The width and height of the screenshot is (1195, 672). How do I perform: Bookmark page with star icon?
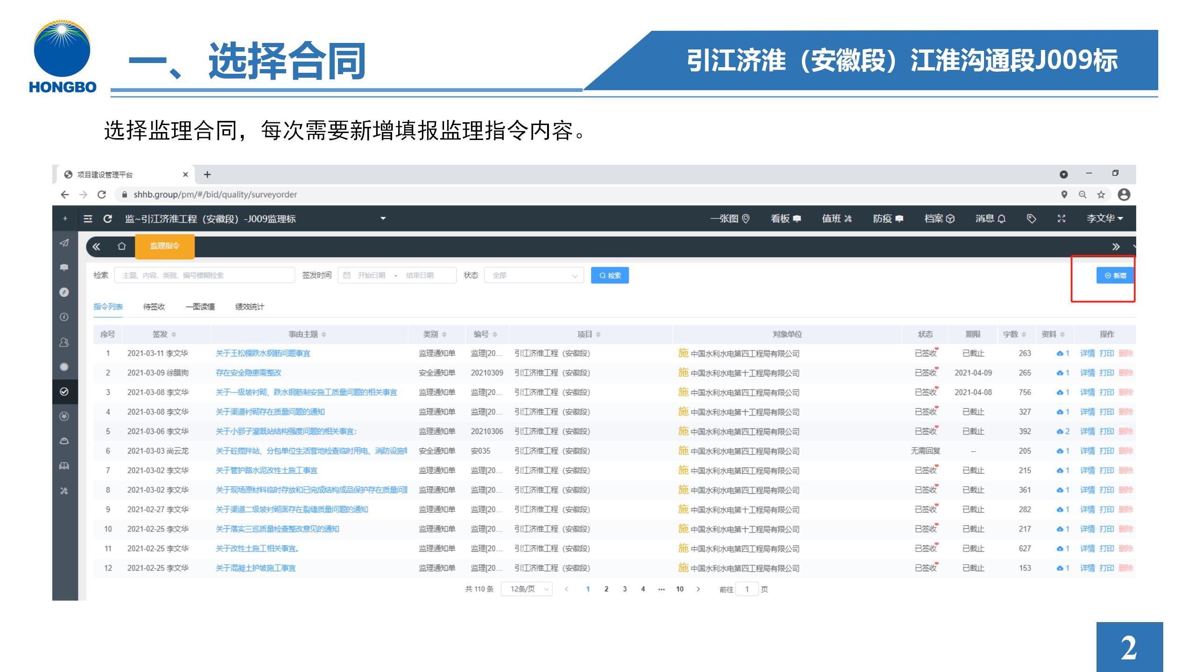point(1101,195)
